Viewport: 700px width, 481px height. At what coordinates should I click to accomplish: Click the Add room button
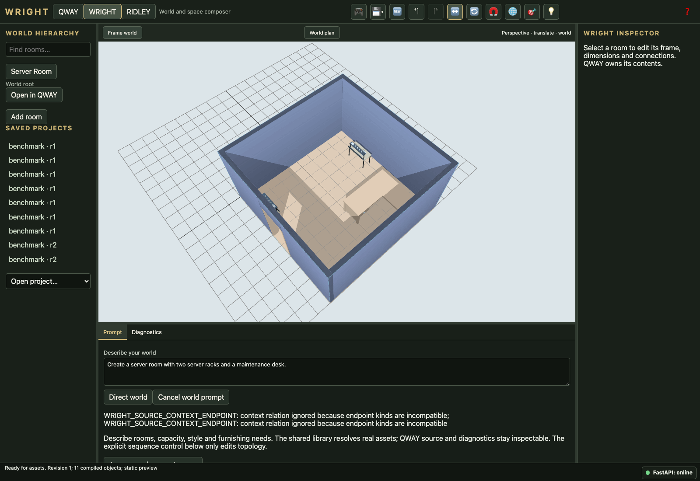[x=26, y=117]
